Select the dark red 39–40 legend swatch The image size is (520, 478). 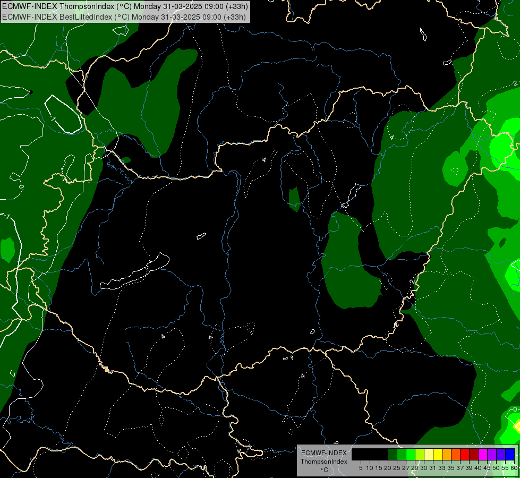coord(474,454)
